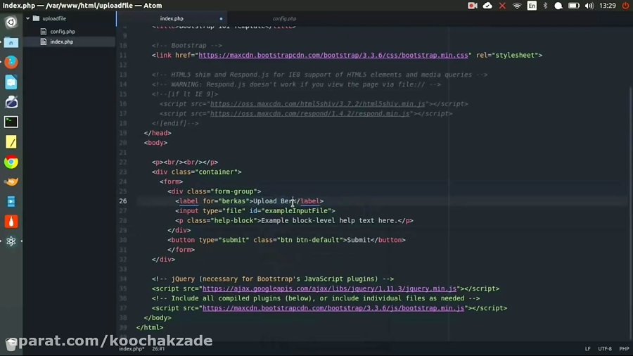Place cursor on the <body> opening tag

(155, 143)
